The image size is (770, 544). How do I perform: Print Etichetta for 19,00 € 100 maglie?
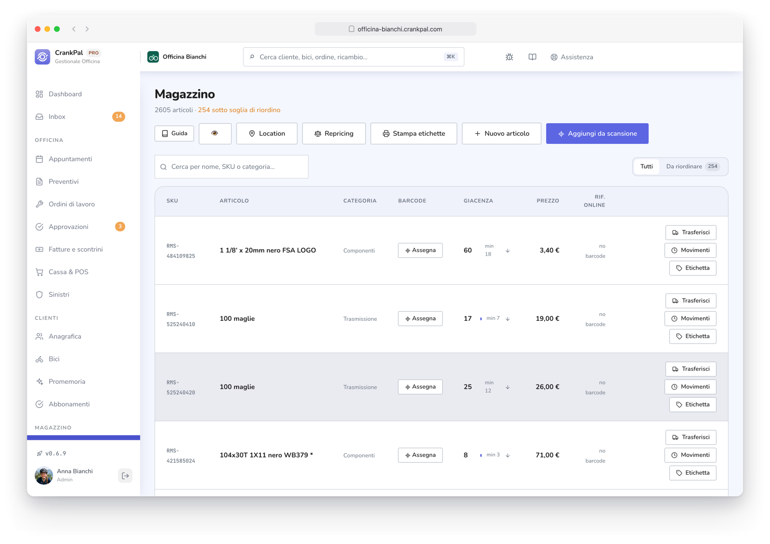coord(693,336)
